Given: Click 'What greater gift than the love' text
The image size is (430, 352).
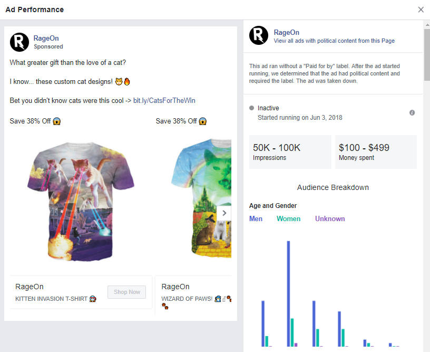Looking at the screenshot, I should point(68,63).
